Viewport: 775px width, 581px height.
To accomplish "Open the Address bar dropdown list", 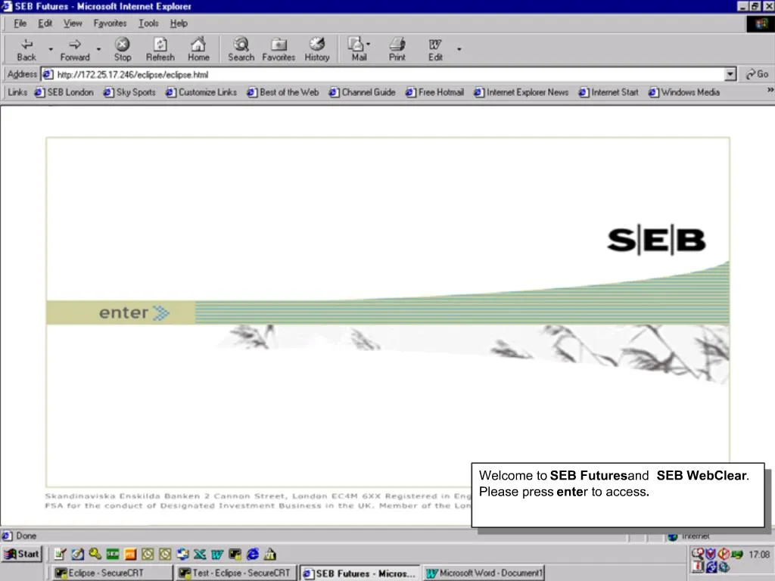I will (730, 74).
